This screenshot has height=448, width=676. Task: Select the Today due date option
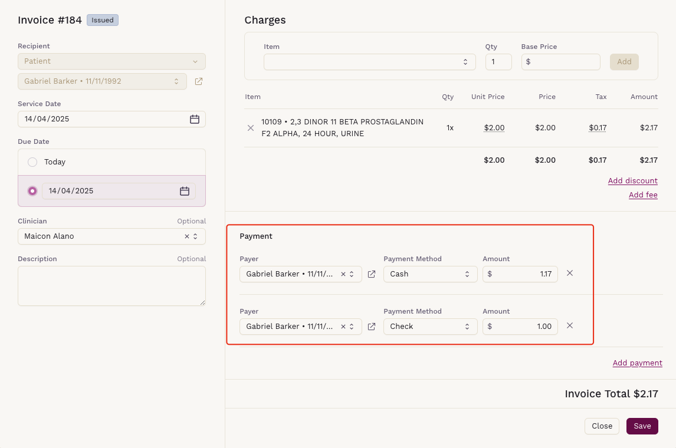point(32,162)
